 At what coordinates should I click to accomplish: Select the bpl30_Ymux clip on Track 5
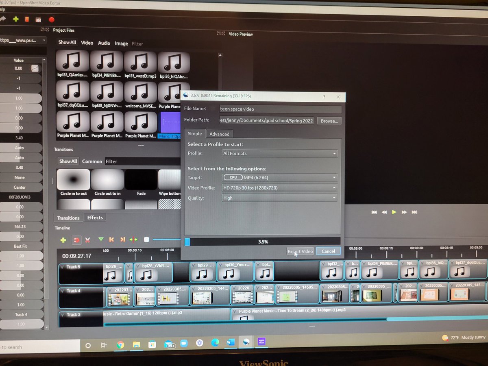(235, 271)
